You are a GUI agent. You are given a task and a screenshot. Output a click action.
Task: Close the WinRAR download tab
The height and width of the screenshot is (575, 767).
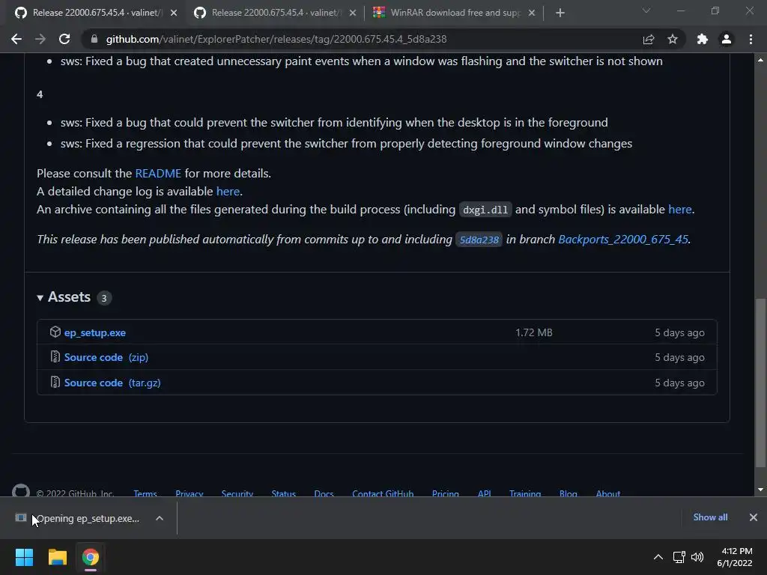pos(532,13)
